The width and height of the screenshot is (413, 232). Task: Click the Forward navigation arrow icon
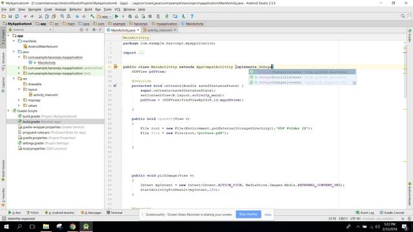click(x=84, y=16)
